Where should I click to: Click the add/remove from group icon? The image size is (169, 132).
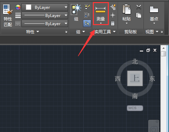click(87, 15)
